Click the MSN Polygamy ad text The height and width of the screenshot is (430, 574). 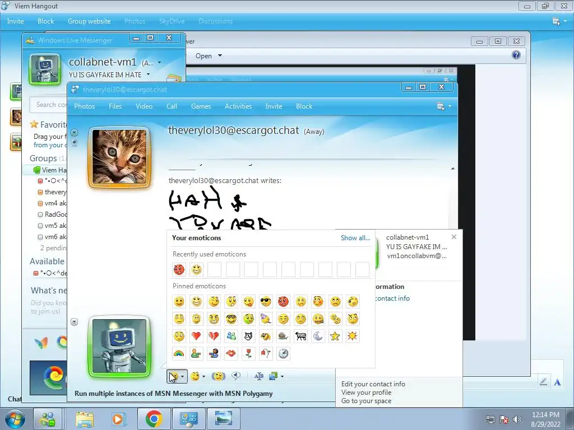tap(174, 394)
